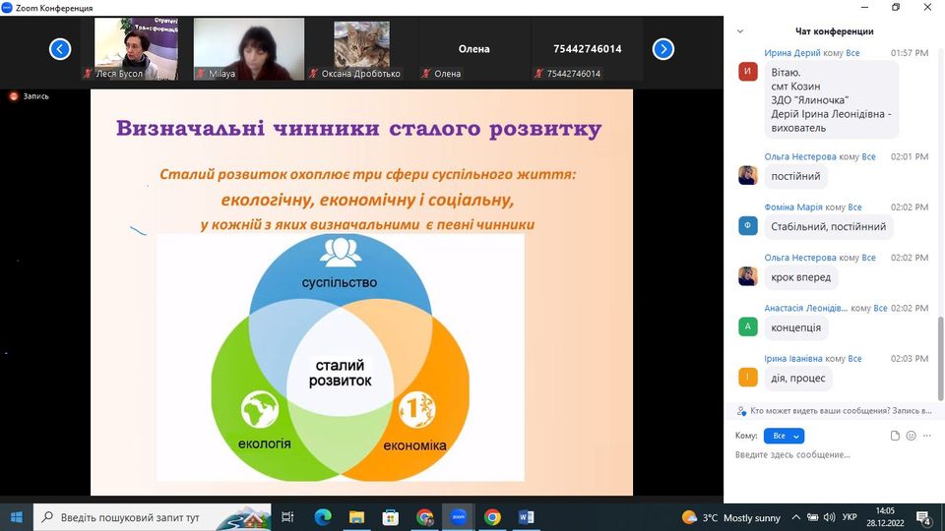
Task: Click Ольга Нестерова avatar beside крок вперед
Action: [748, 276]
